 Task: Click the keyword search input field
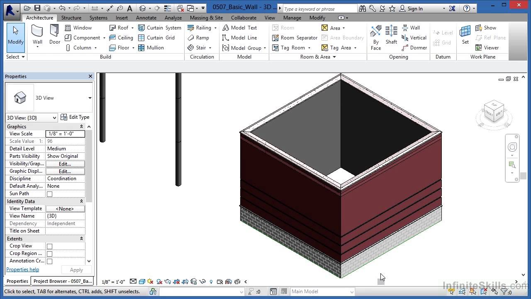click(320, 8)
